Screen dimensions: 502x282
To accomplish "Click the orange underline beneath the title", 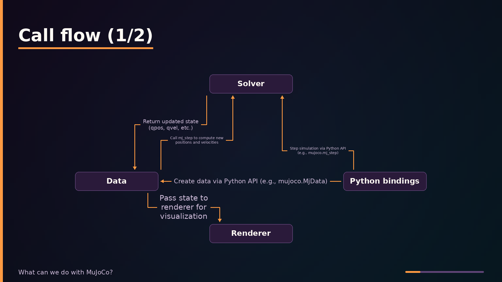I will coord(85,48).
